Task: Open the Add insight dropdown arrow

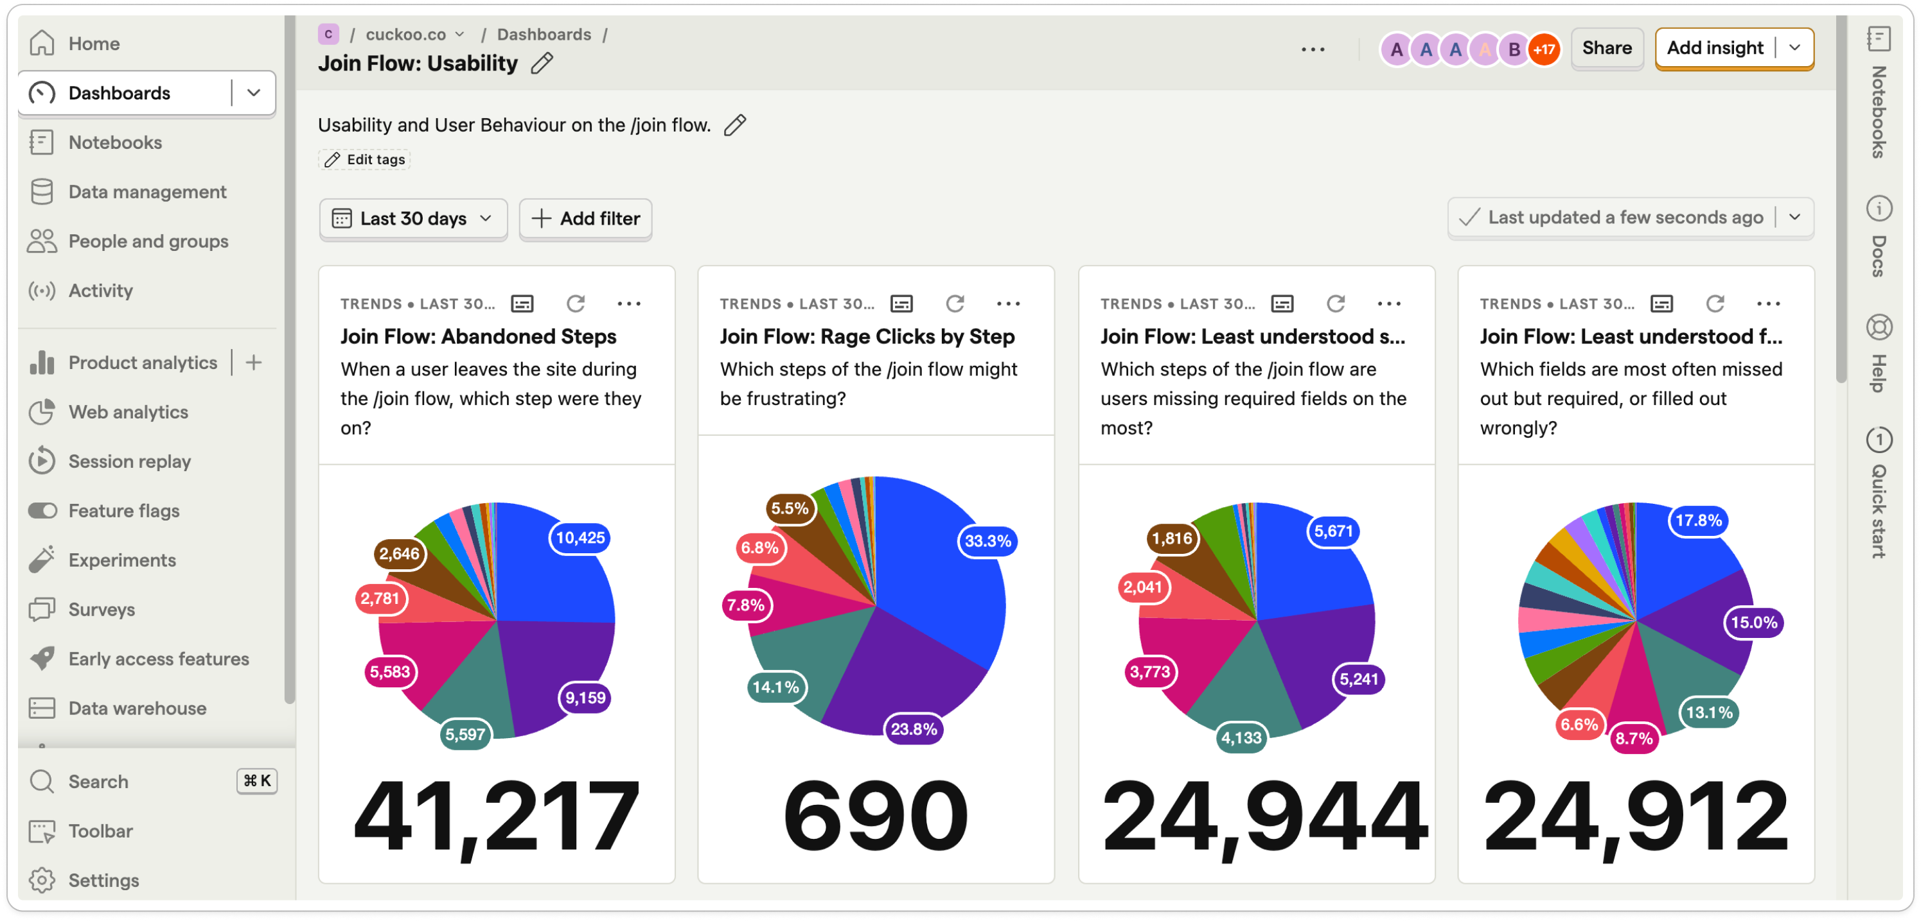Action: pos(1794,47)
